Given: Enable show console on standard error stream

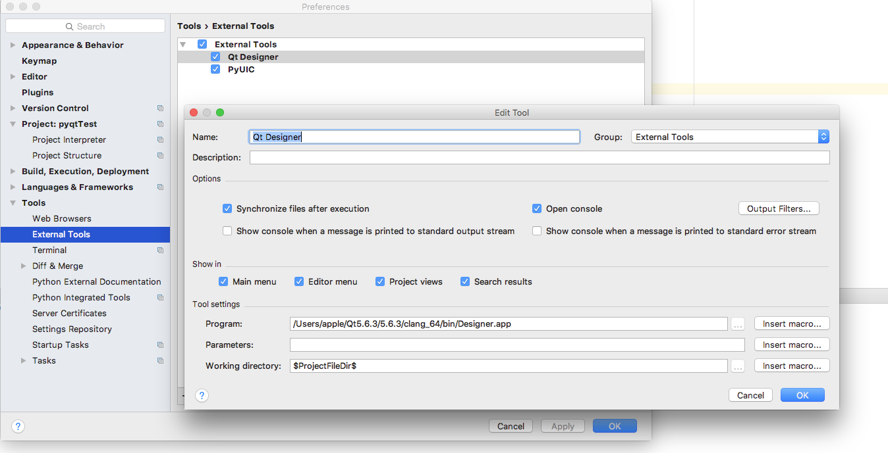Looking at the screenshot, I should coord(537,231).
